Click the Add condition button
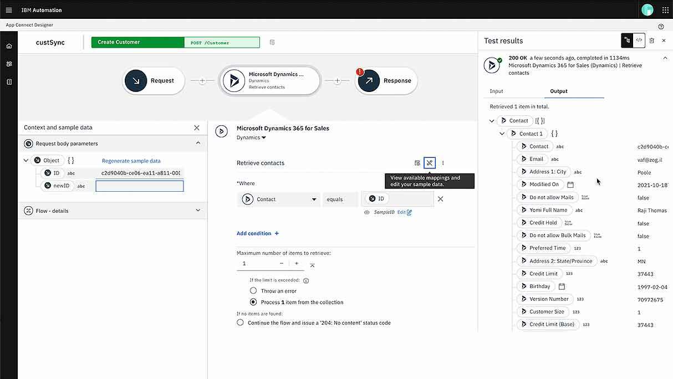Image resolution: width=673 pixels, height=379 pixels. (x=257, y=233)
